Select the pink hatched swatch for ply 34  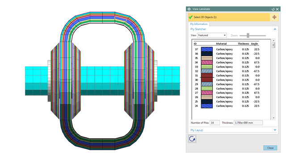(207, 62)
